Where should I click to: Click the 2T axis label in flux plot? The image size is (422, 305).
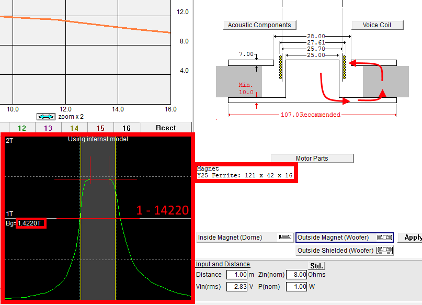9,141
